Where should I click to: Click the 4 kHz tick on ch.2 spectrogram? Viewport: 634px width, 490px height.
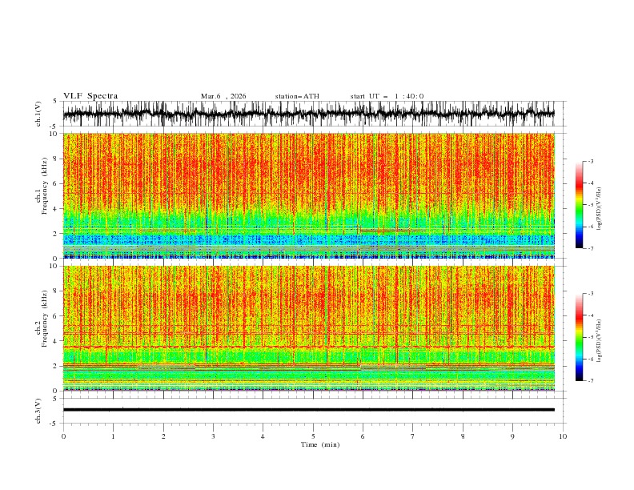pos(56,341)
